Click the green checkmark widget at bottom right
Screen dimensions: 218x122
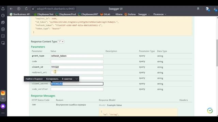210,110
